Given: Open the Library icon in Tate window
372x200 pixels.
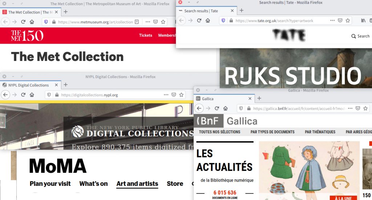Looking at the screenshot, I should point(363,20).
